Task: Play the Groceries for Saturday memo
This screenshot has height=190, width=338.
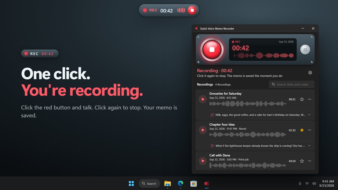Action: pos(203,99)
